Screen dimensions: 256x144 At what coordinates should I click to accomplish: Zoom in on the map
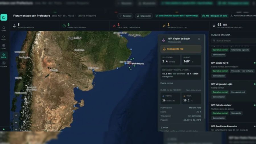[x=16, y=115]
